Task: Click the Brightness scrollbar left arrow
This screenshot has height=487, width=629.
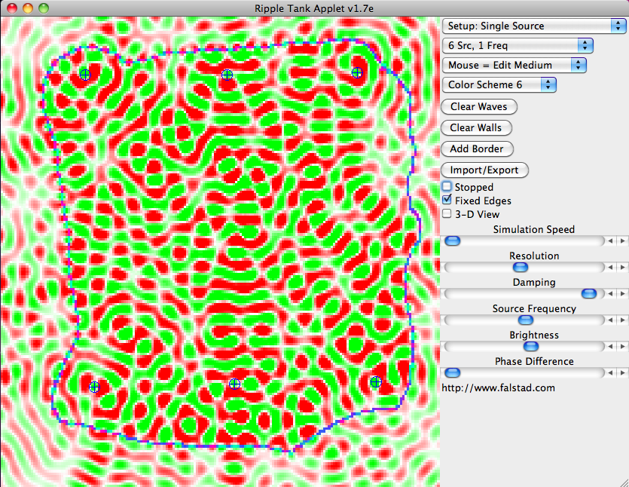Action: point(610,347)
